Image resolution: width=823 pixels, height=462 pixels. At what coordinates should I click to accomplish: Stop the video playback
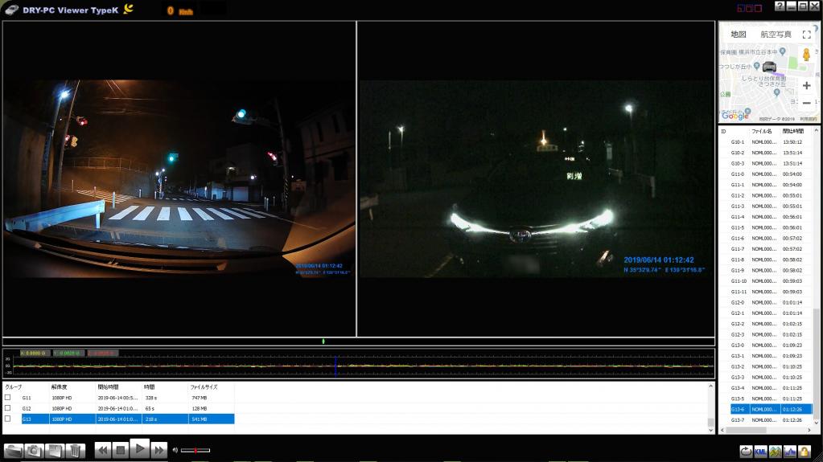pos(120,450)
